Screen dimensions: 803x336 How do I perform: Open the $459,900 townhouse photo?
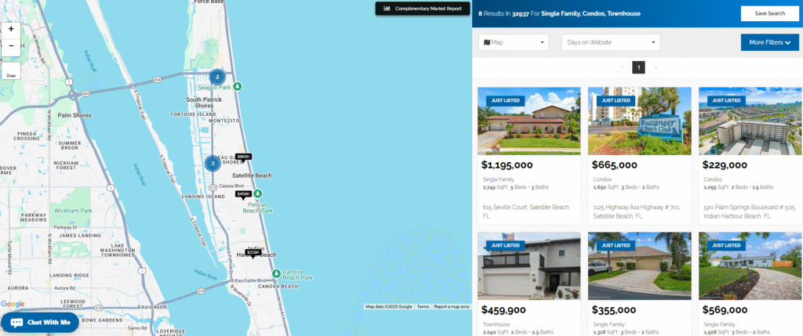tap(529, 266)
